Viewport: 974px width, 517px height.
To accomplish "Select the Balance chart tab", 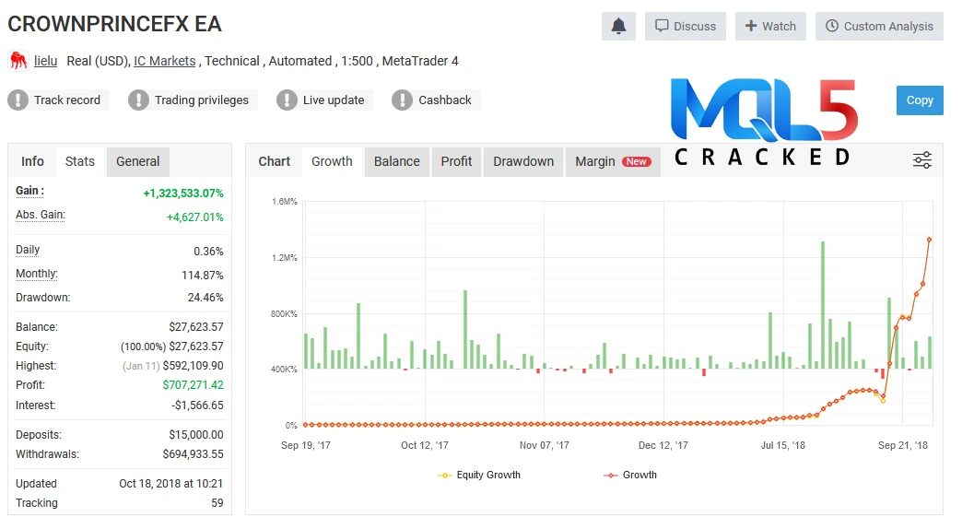I will point(397,161).
